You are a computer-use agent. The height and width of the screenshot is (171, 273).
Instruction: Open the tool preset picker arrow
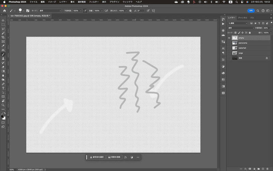point(15,11)
